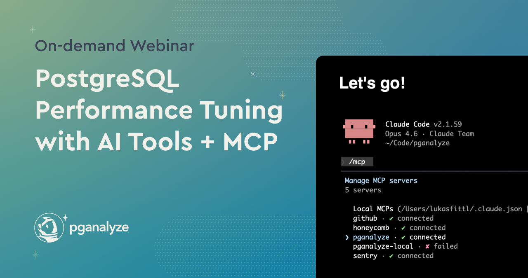
Task: Click the "On-demand Webinar" label
Action: pos(115,46)
